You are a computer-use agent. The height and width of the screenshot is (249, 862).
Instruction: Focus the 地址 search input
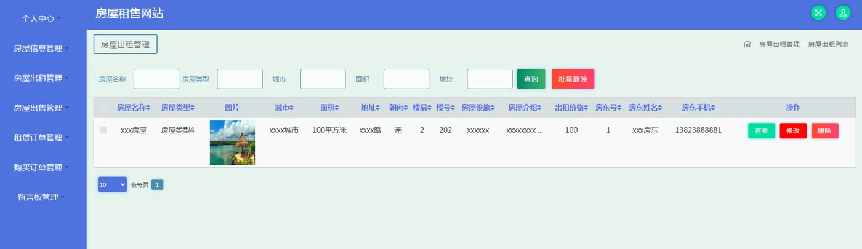click(x=490, y=79)
